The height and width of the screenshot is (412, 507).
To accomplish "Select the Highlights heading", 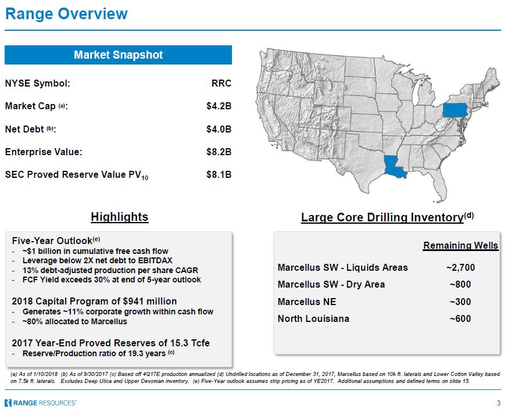I will point(119,217).
